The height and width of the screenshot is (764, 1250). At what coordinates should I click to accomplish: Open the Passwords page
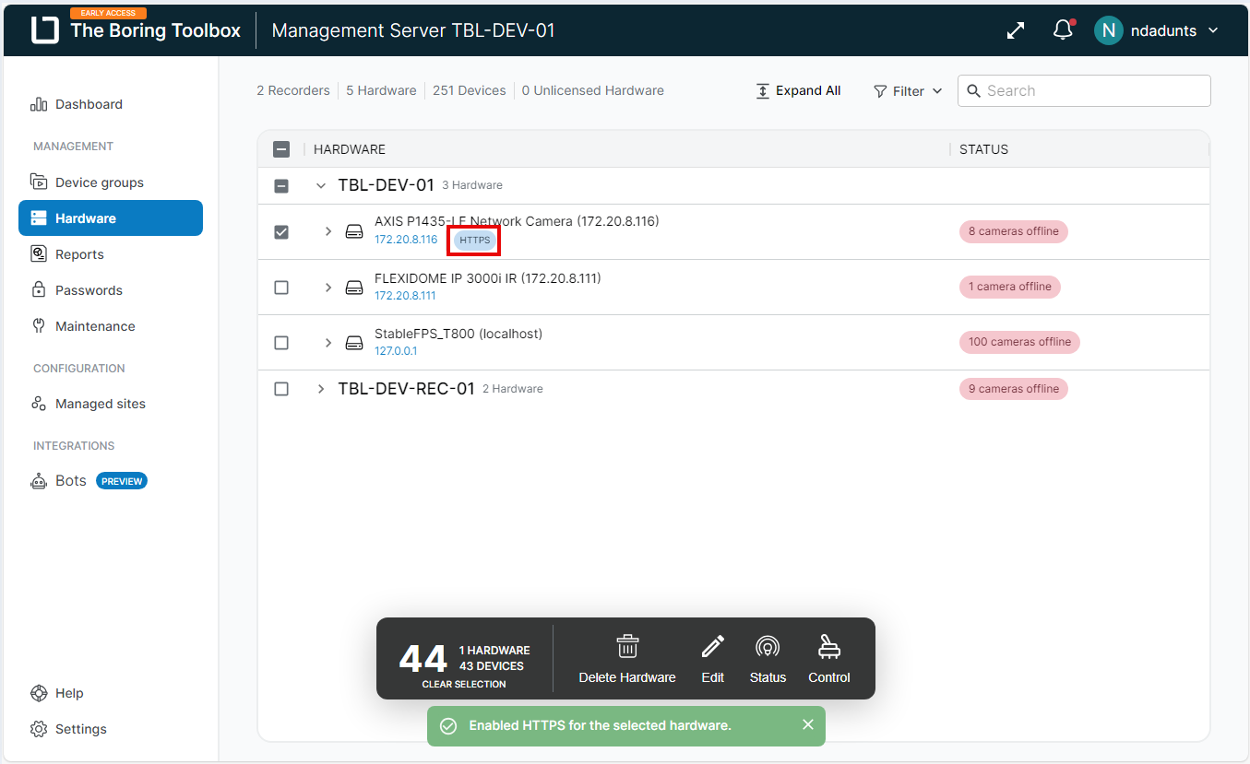point(89,290)
